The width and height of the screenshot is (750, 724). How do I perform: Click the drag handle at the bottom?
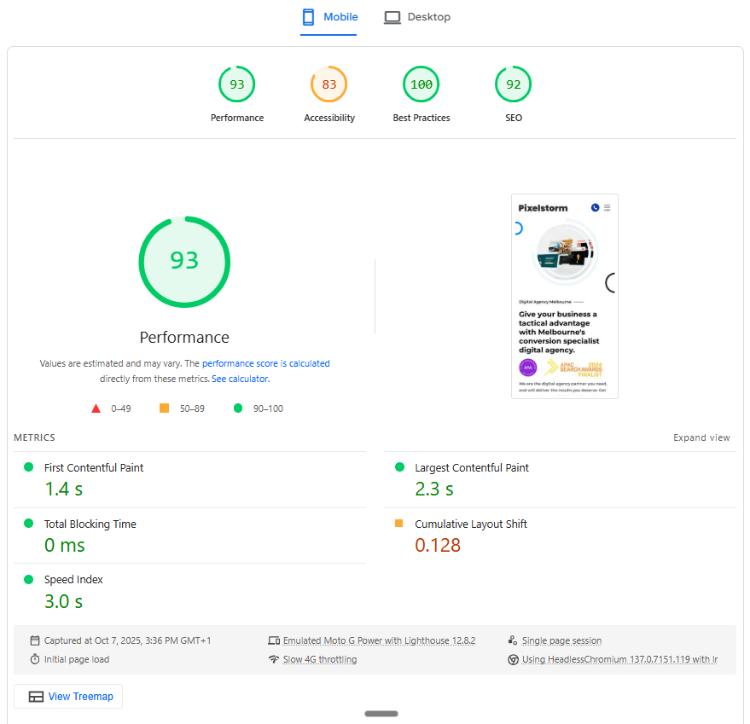(381, 713)
